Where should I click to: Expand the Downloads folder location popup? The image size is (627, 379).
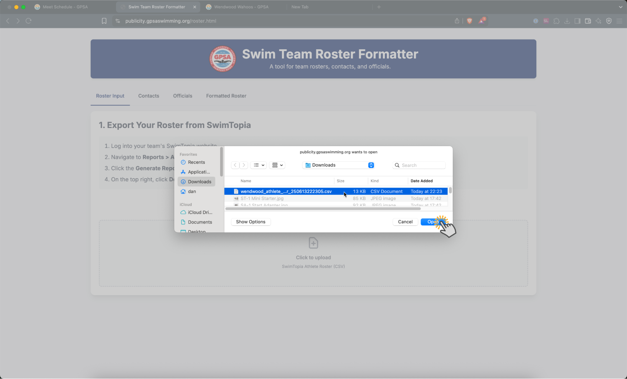tap(371, 165)
